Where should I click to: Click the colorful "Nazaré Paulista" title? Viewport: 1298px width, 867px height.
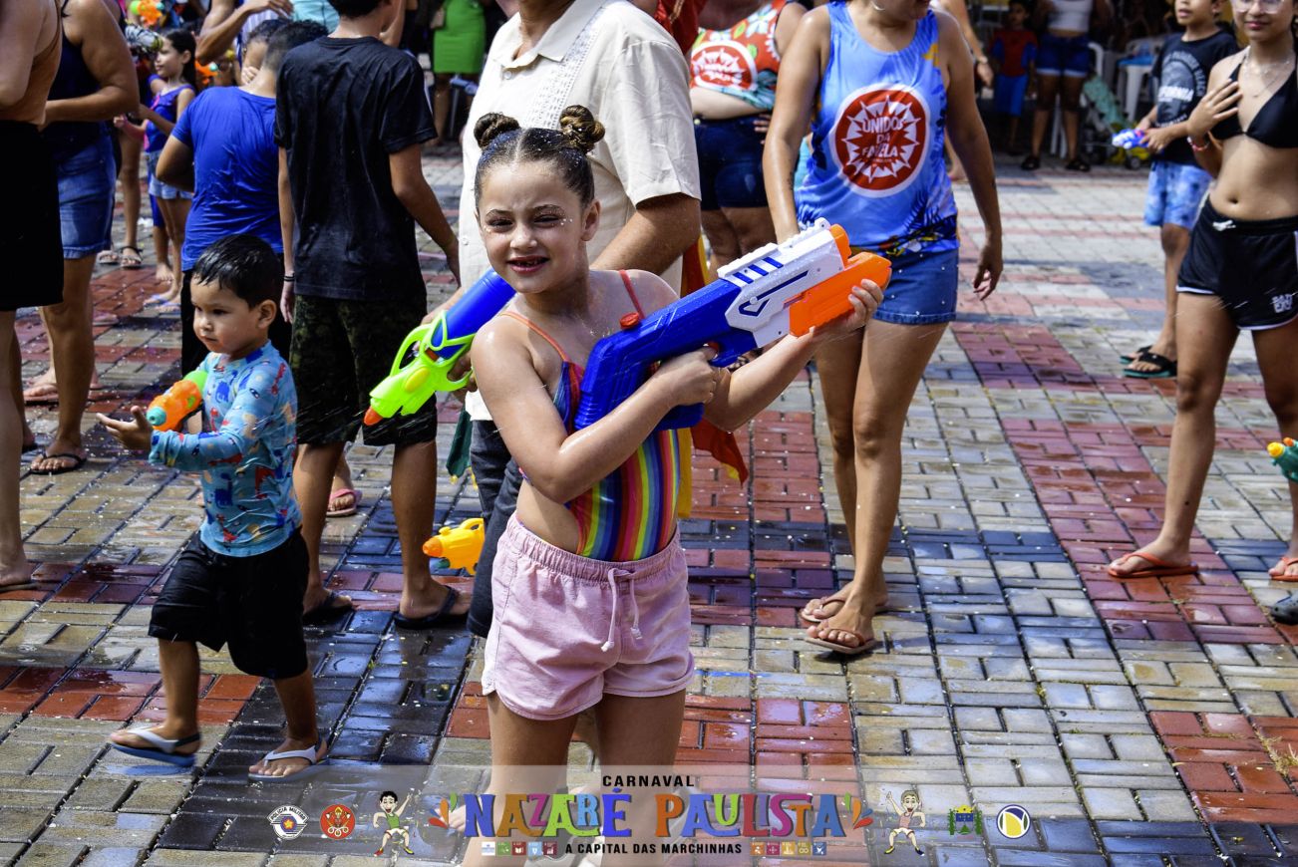[653, 814]
